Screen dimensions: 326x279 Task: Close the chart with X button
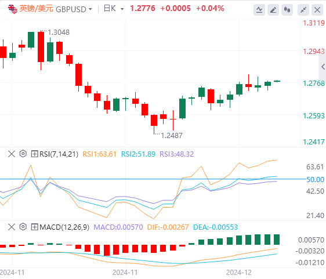point(317,10)
